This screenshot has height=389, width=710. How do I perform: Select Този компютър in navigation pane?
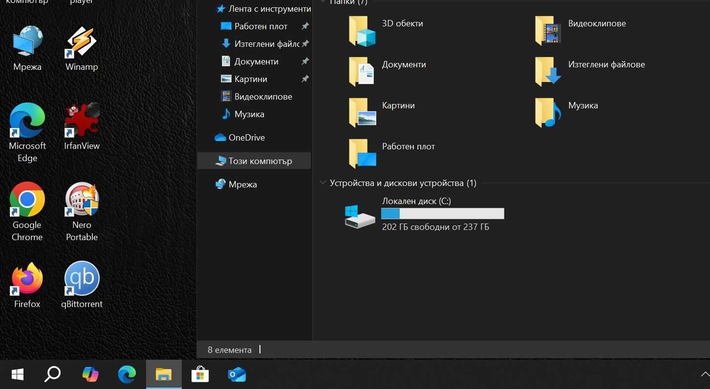[254, 161]
